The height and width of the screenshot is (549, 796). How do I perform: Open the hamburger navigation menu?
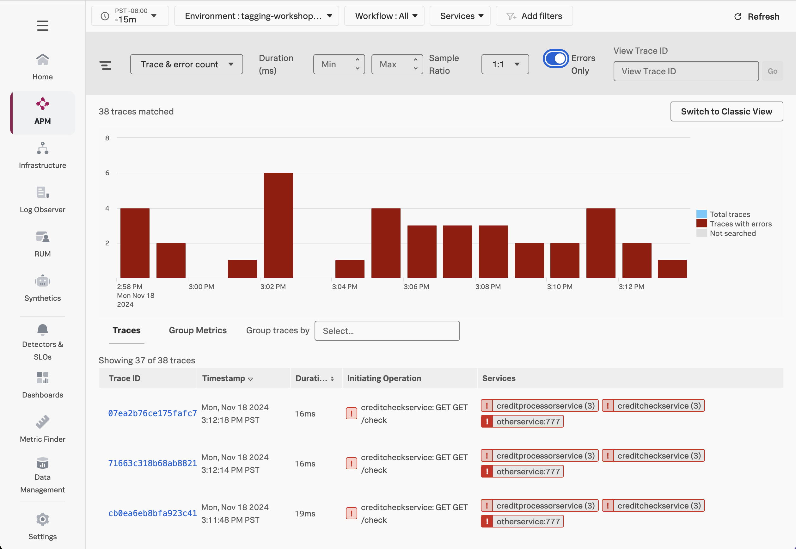(x=42, y=25)
